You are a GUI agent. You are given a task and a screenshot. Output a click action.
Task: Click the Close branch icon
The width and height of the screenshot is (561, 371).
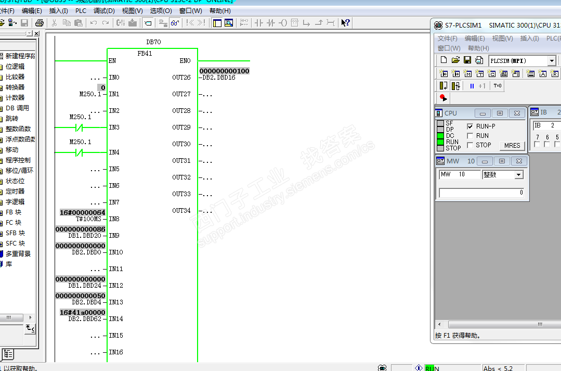pyautogui.click(x=318, y=23)
